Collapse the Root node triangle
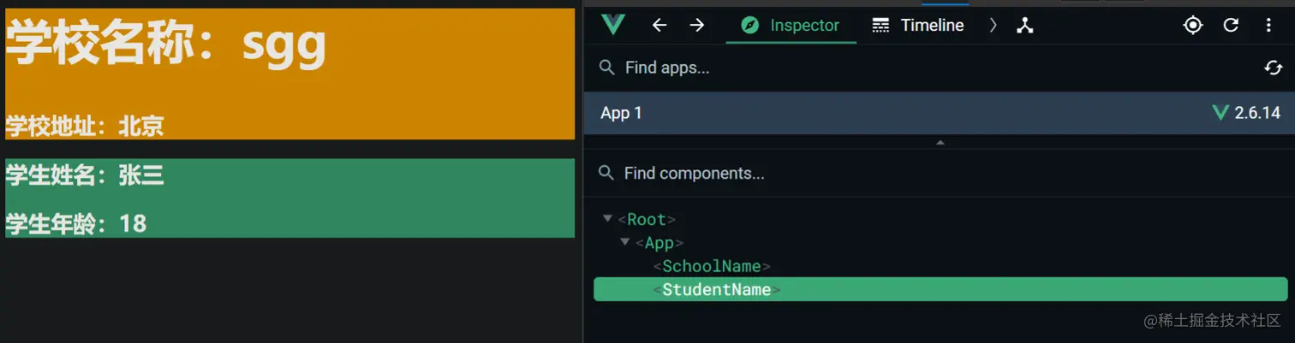Screen dimensions: 1295x343 pos(607,219)
